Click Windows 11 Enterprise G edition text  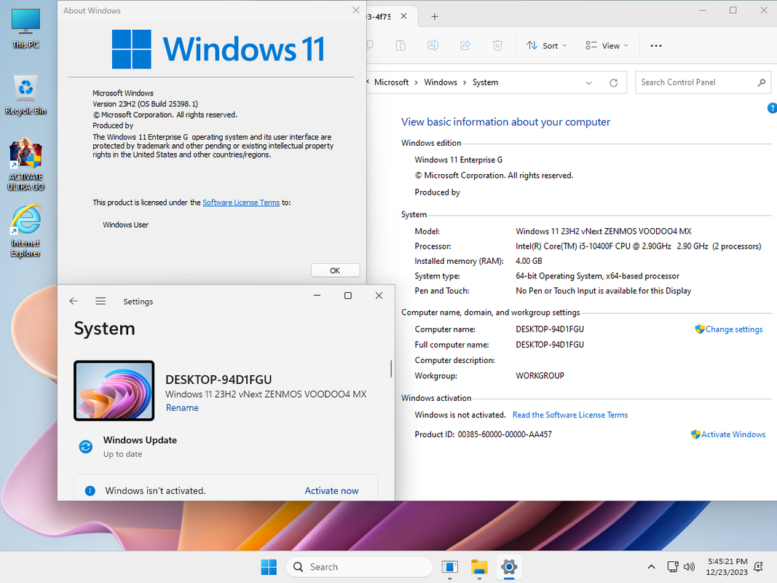(458, 160)
